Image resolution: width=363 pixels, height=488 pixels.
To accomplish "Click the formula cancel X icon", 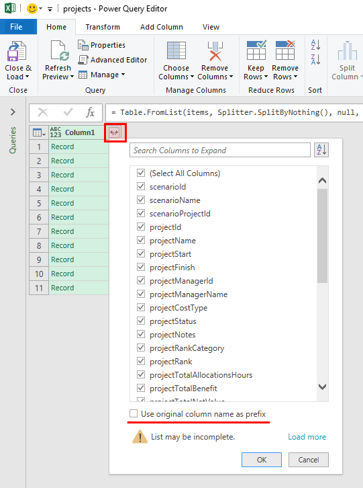I will pos(42,112).
